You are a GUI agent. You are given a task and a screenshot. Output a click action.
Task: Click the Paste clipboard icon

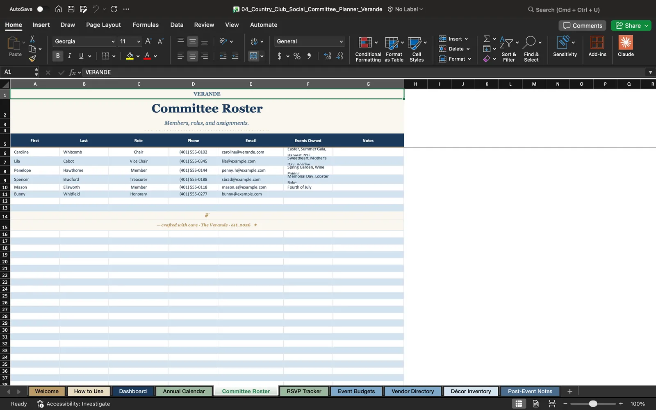[x=14, y=43]
